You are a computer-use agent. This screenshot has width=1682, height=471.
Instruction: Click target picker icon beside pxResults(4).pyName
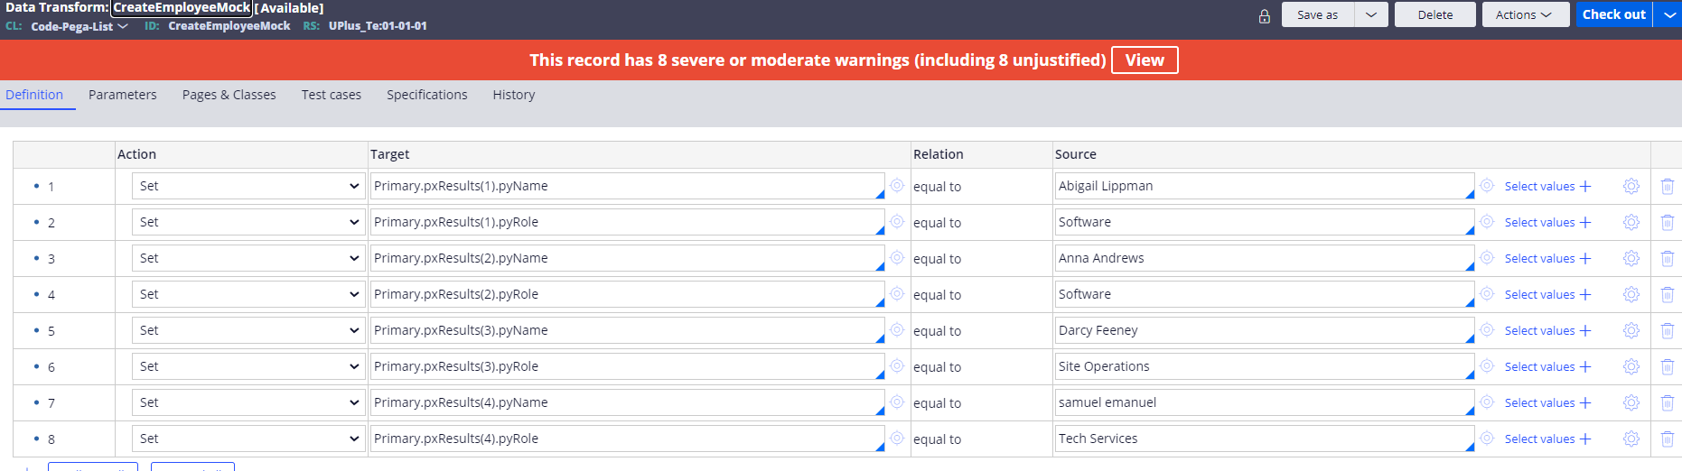[x=897, y=402]
